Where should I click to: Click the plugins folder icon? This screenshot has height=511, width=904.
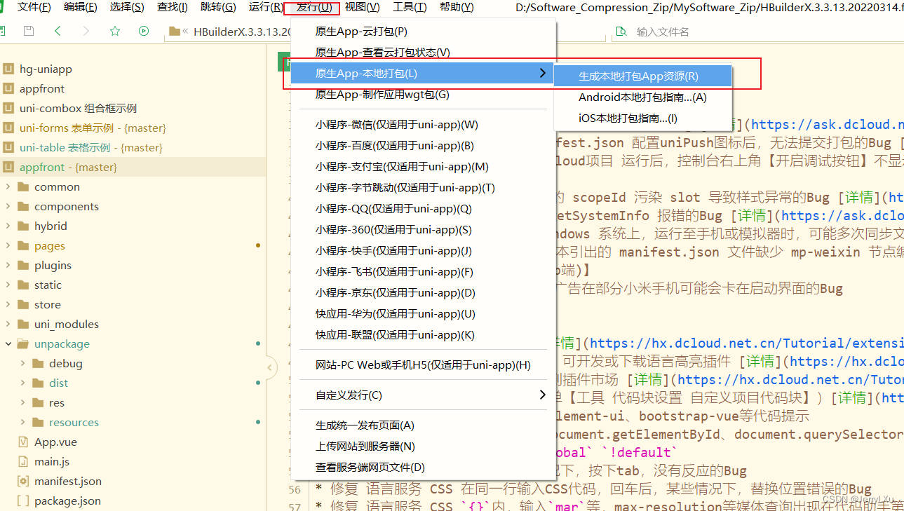click(x=22, y=265)
